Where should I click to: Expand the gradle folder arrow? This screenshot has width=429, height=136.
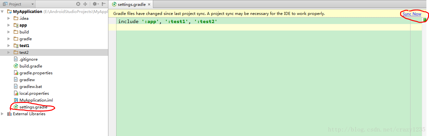9,39
